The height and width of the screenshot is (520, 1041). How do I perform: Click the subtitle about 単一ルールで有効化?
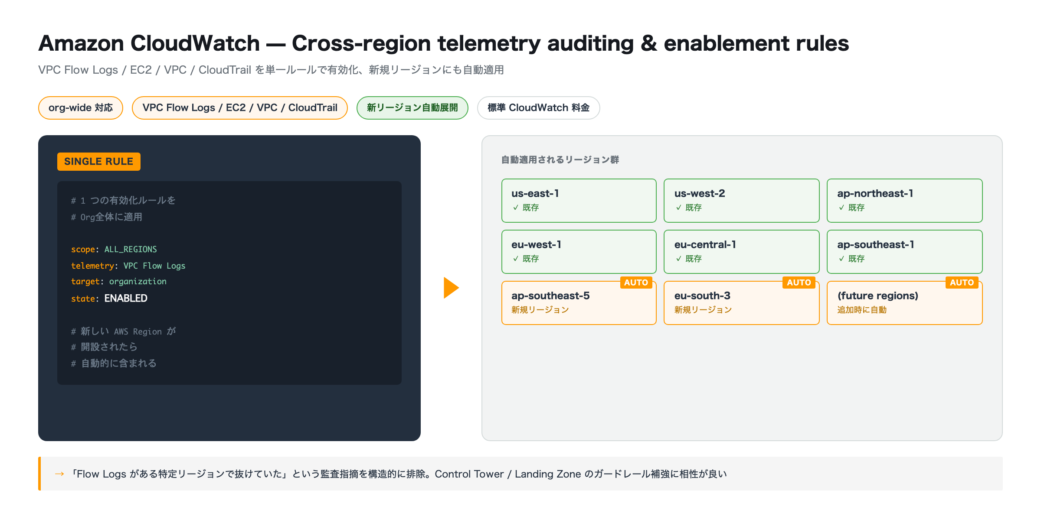(x=271, y=70)
